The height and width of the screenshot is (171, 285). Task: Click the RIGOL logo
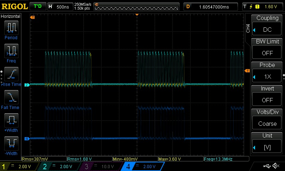(x=15, y=6)
